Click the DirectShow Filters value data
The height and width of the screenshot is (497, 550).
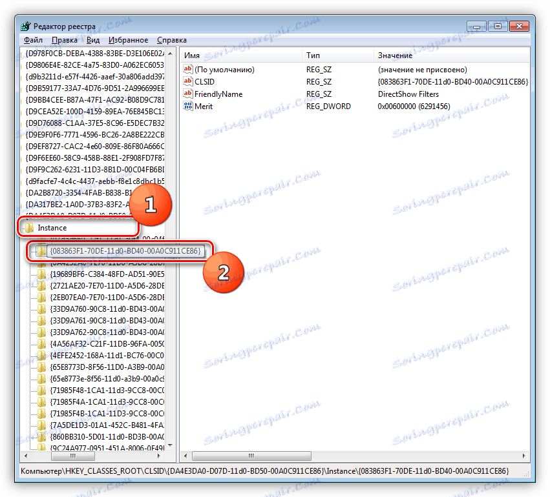tap(408, 94)
